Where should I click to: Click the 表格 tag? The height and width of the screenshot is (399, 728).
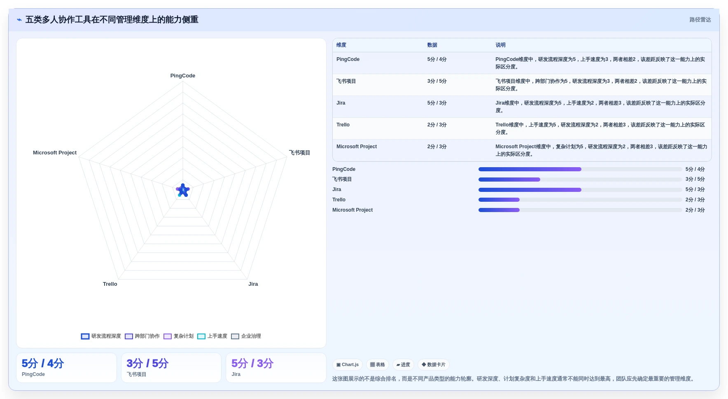tap(377, 365)
